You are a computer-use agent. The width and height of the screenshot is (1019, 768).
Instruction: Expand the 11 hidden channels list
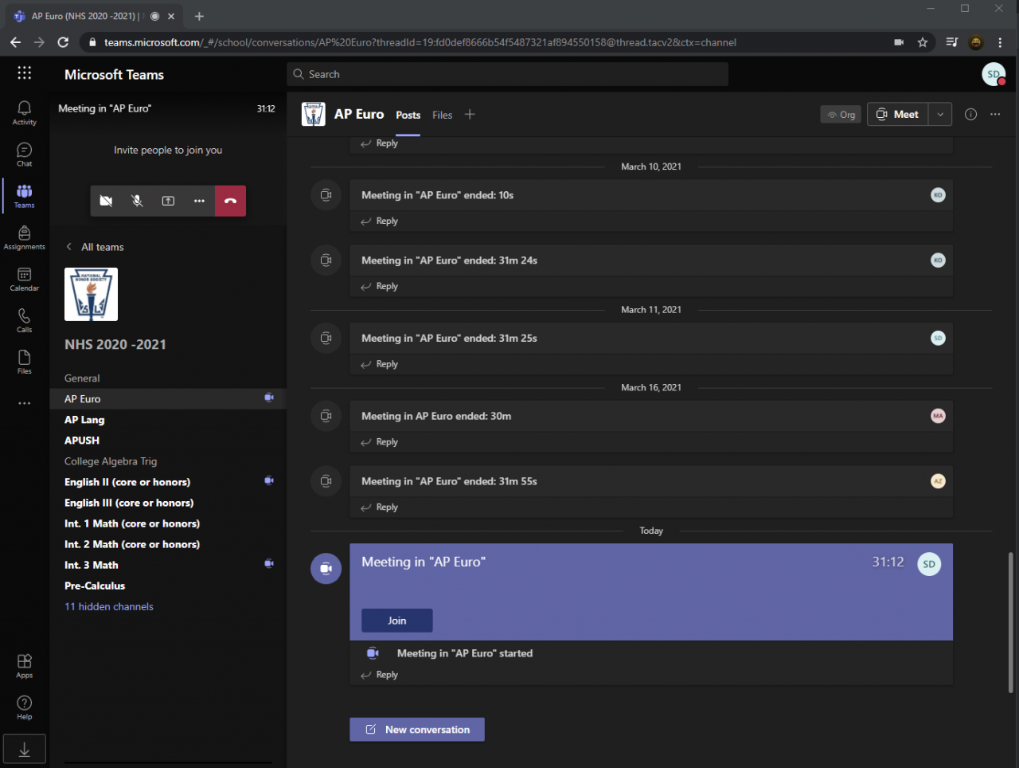click(x=109, y=606)
